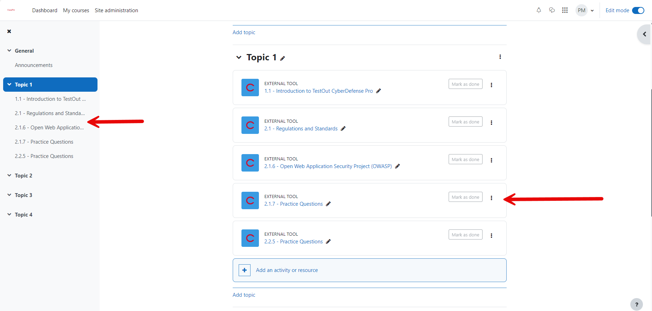Edit title of 1.1 Introduction to TestOut
Image resolution: width=652 pixels, height=311 pixels.
coord(378,91)
